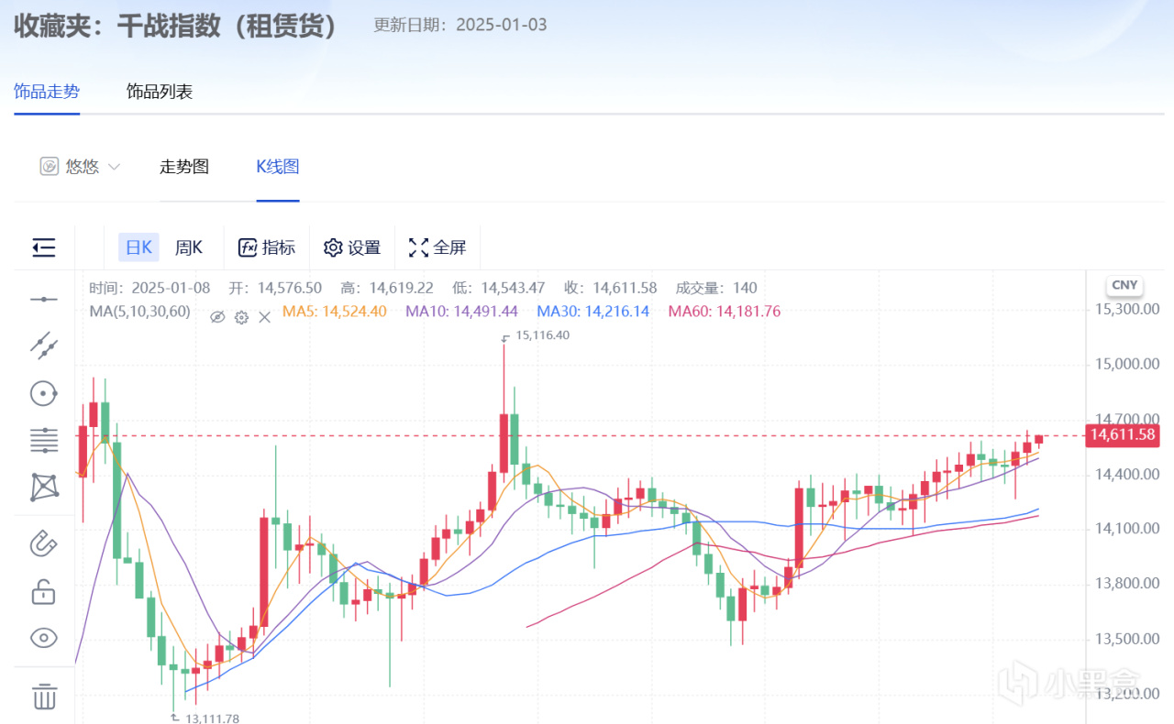Open MA indicator settings gear
Viewport: 1174px width, 724px height.
(241, 317)
